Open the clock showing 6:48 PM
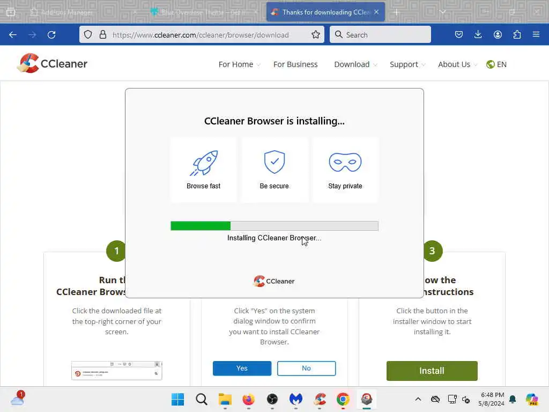 pyautogui.click(x=492, y=399)
